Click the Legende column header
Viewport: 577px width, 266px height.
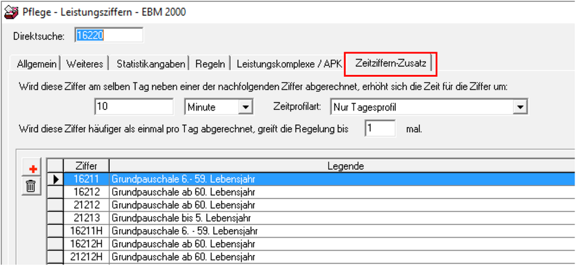click(345, 166)
